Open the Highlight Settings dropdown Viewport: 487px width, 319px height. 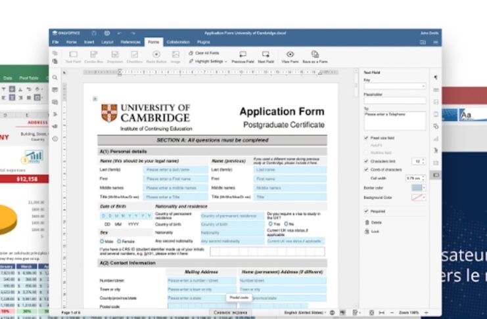click(209, 61)
